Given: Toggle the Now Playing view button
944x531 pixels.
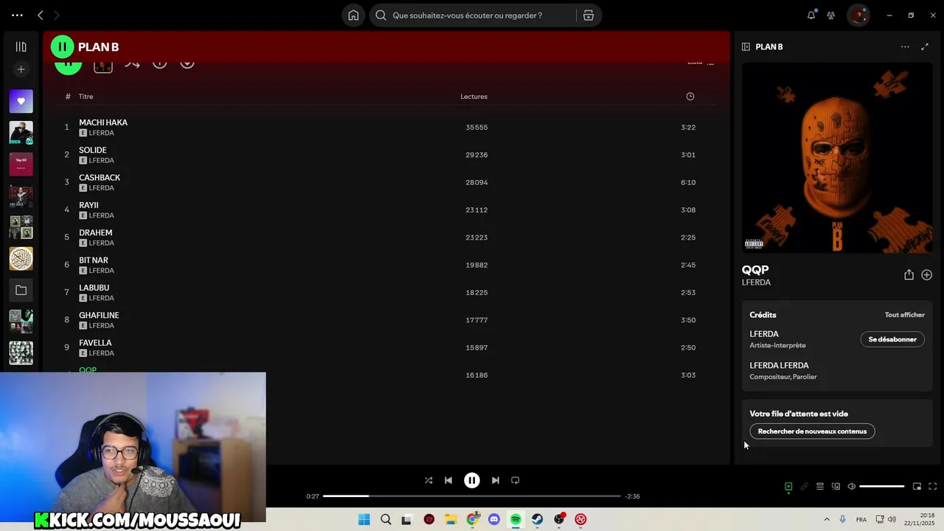Looking at the screenshot, I should click(x=788, y=487).
